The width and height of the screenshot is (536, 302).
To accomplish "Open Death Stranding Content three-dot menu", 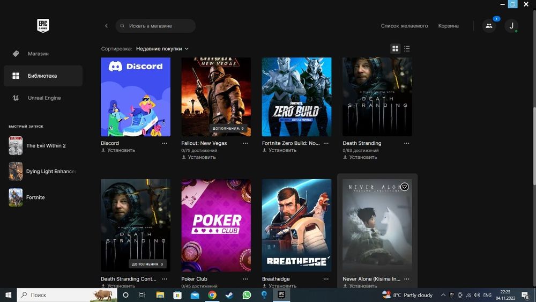I will (165, 279).
